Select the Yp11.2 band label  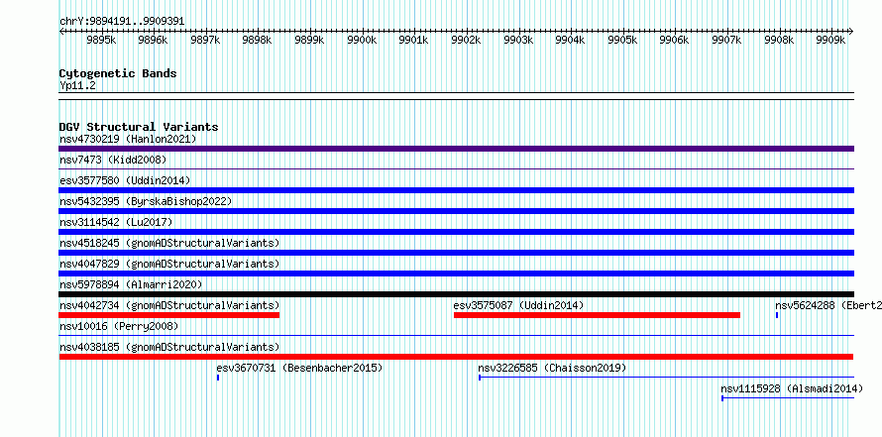pos(77,85)
